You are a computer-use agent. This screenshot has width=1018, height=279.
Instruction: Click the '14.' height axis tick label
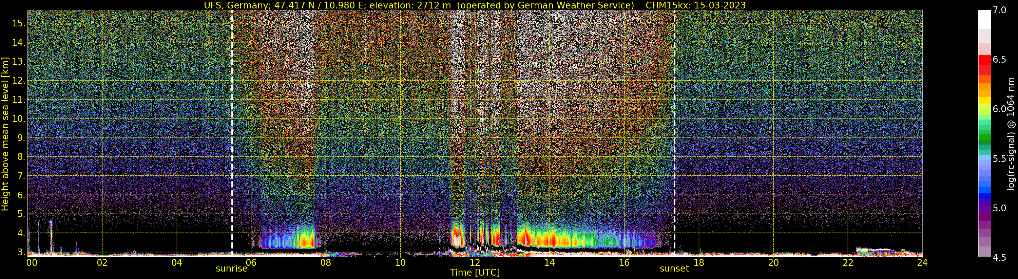click(x=19, y=43)
